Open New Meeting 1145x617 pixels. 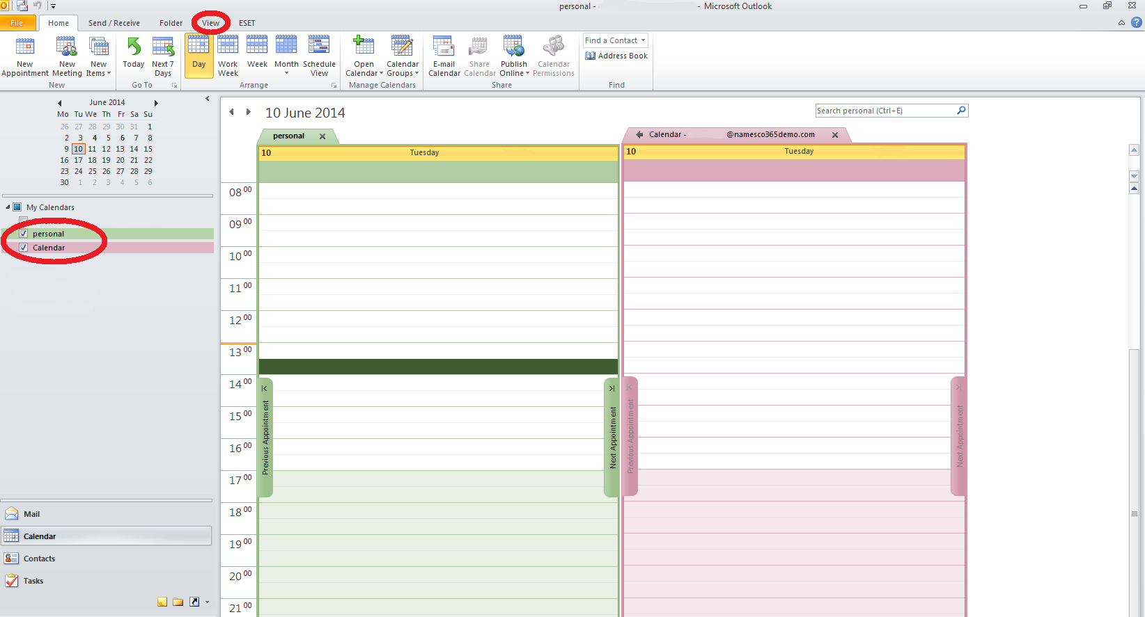coord(67,56)
